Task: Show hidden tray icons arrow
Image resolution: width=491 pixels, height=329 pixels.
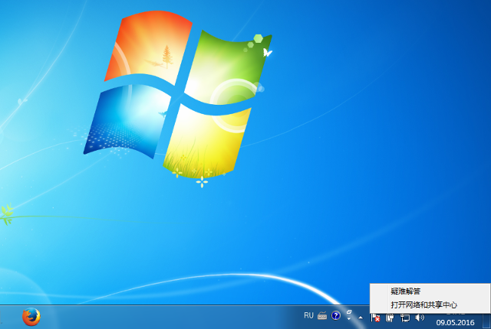Action: [361, 318]
